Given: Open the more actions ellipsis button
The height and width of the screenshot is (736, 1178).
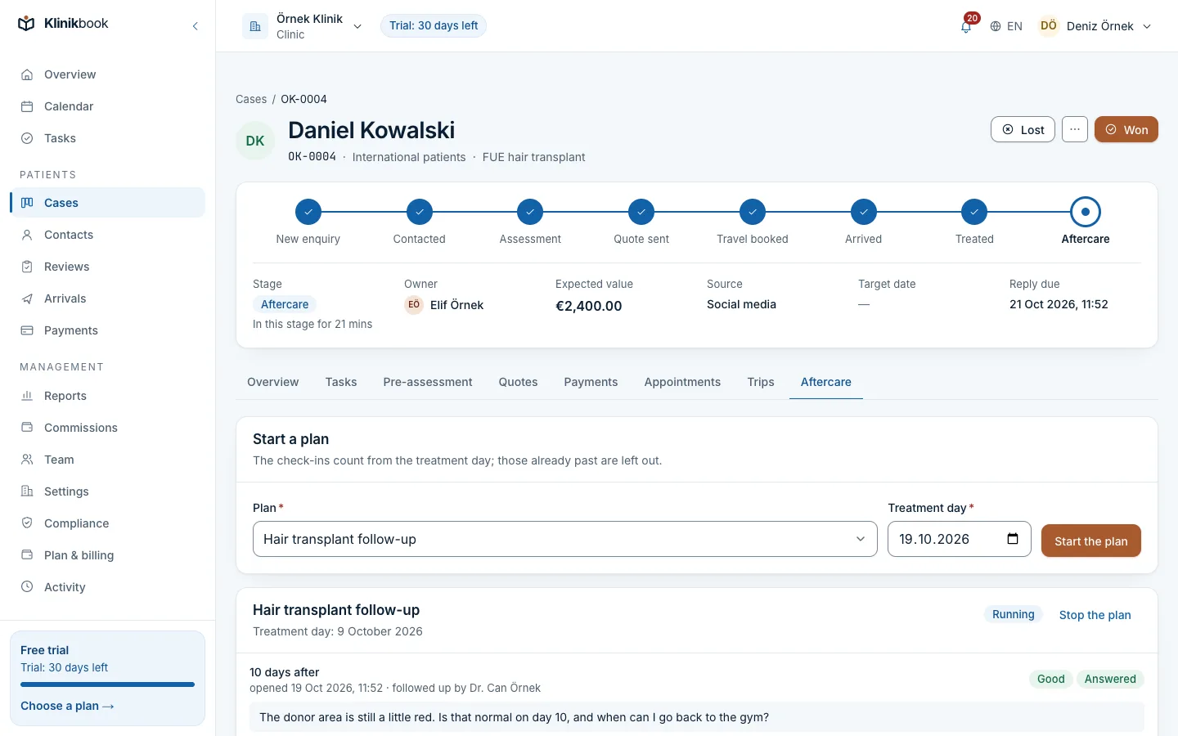Looking at the screenshot, I should (1075, 129).
